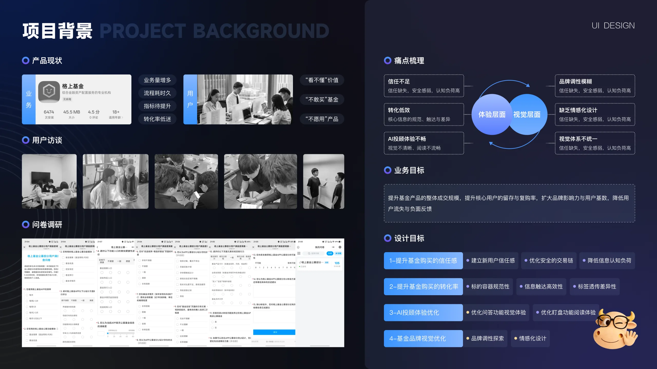The height and width of the screenshot is (369, 657).
Task: Select the 1-提升基金购买的信任感 goal
Action: (x=423, y=261)
